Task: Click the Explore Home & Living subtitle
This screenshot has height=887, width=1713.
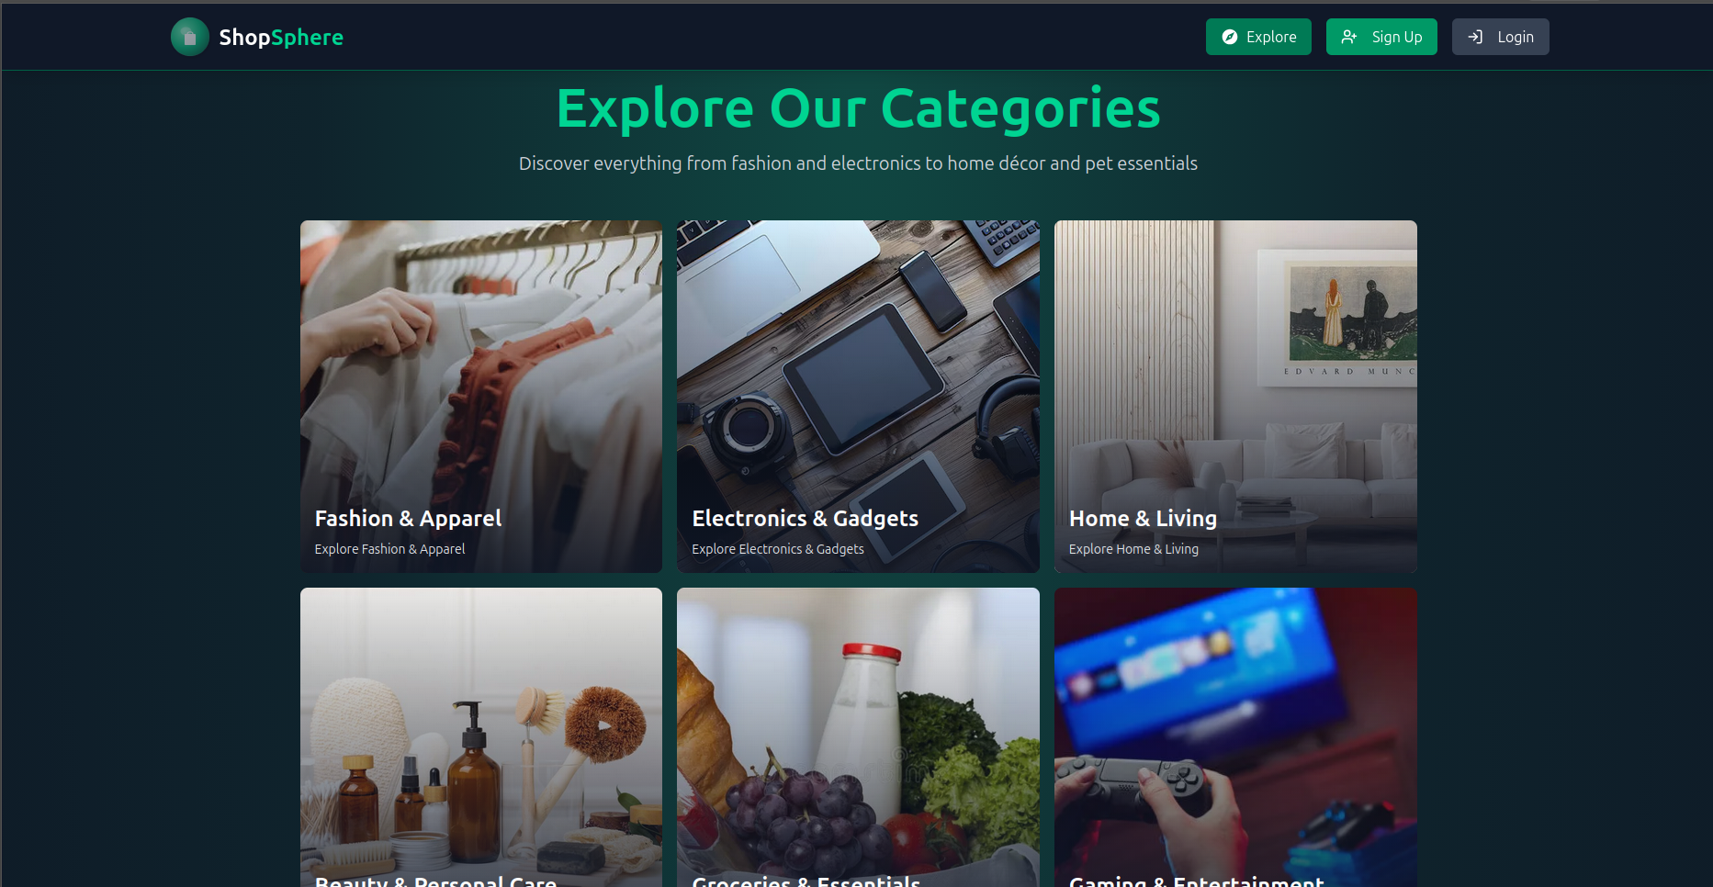Action: pyautogui.click(x=1133, y=549)
